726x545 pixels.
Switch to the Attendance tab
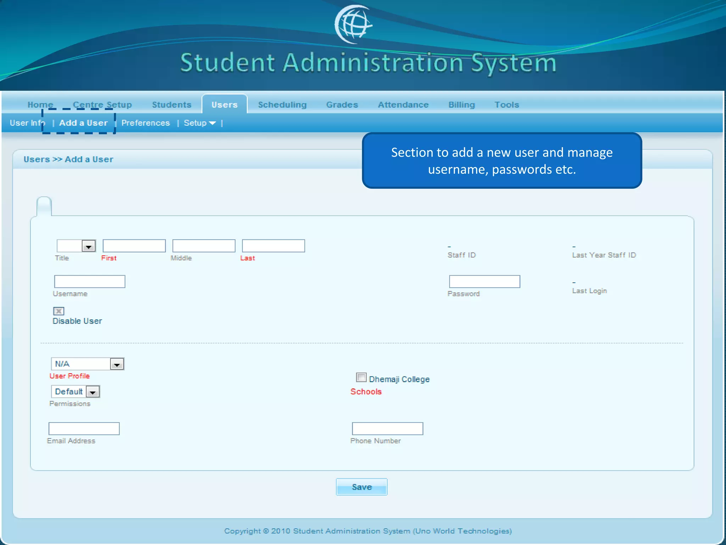pyautogui.click(x=403, y=105)
